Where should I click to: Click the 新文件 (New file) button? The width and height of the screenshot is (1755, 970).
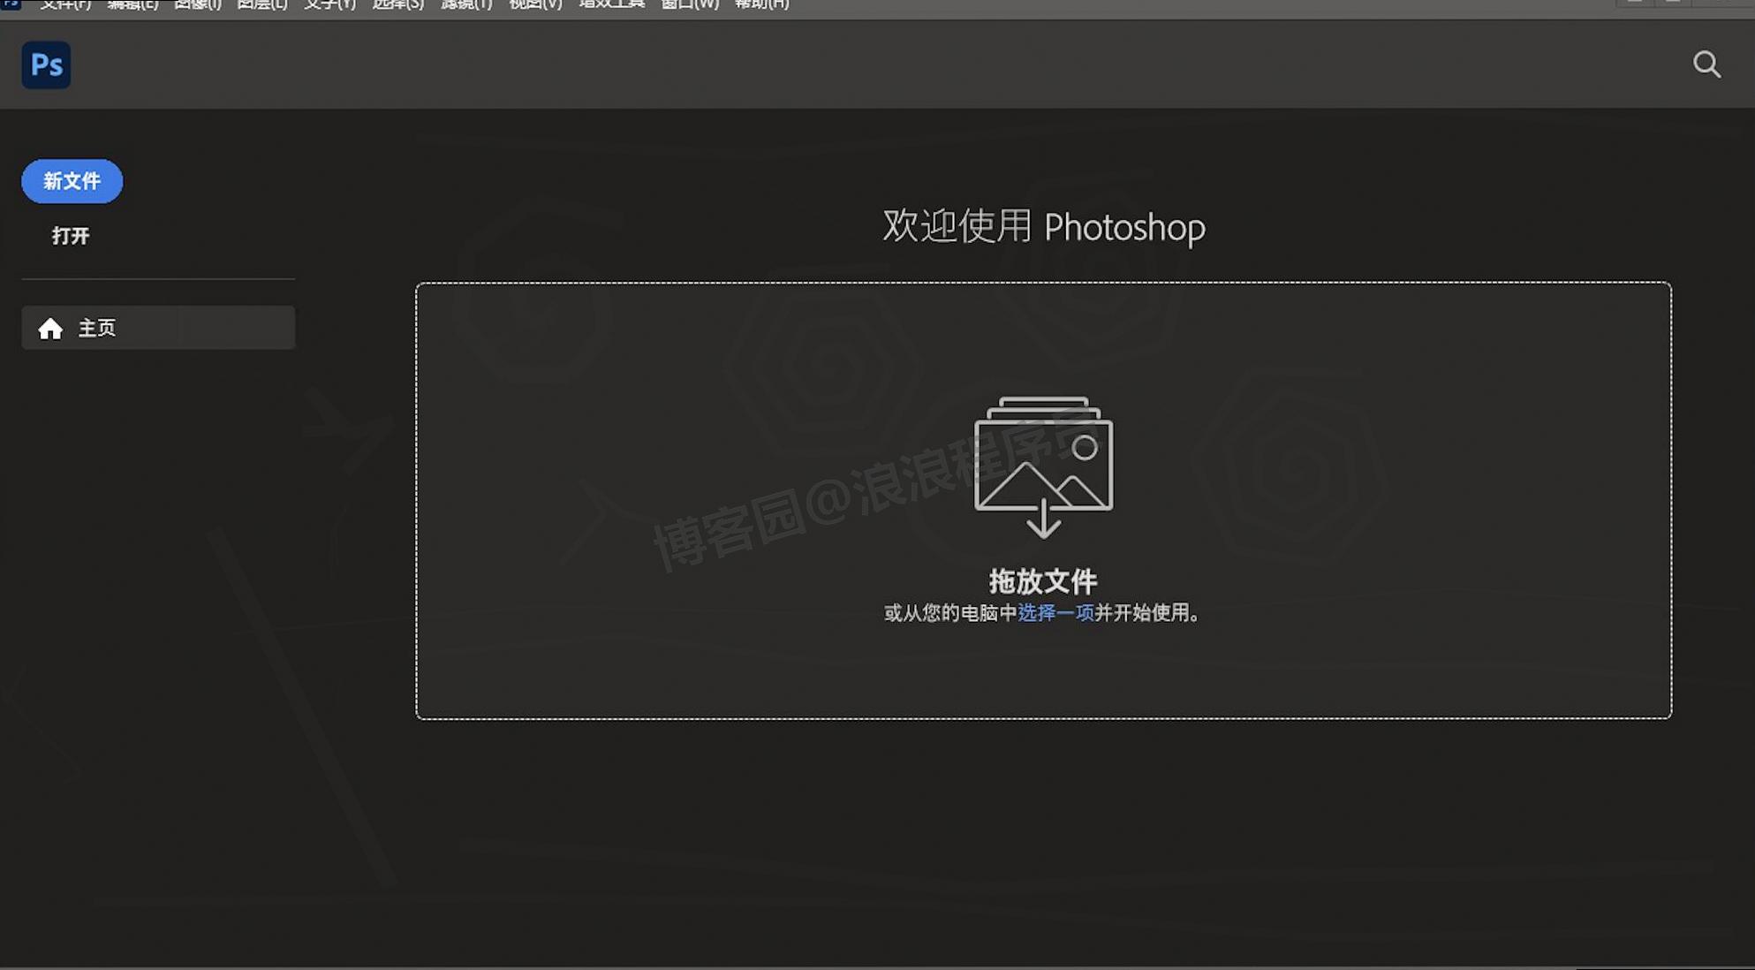(72, 181)
